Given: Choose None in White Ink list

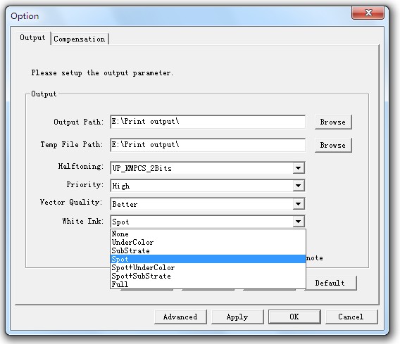Looking at the screenshot, I should (x=208, y=234).
